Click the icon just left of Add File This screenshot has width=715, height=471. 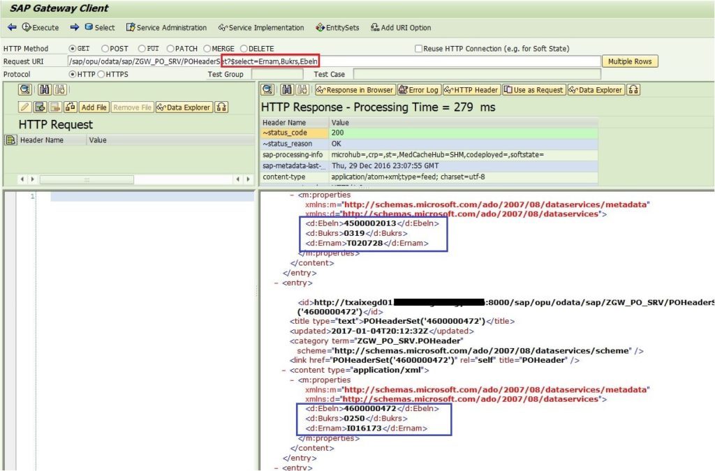(71, 107)
